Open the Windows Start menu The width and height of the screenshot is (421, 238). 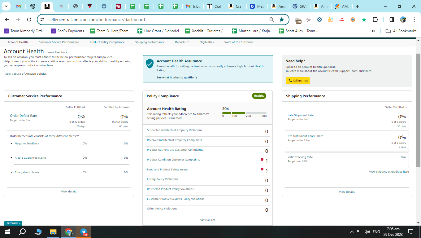pyautogui.click(x=7, y=232)
